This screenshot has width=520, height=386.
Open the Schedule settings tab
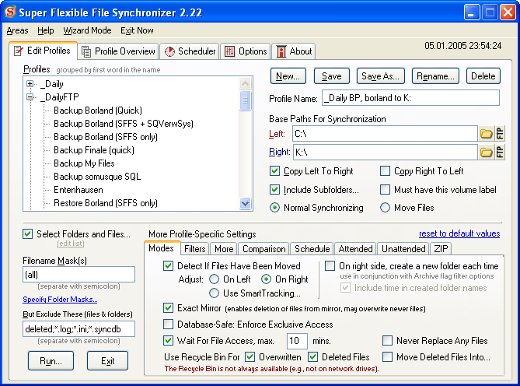point(312,249)
